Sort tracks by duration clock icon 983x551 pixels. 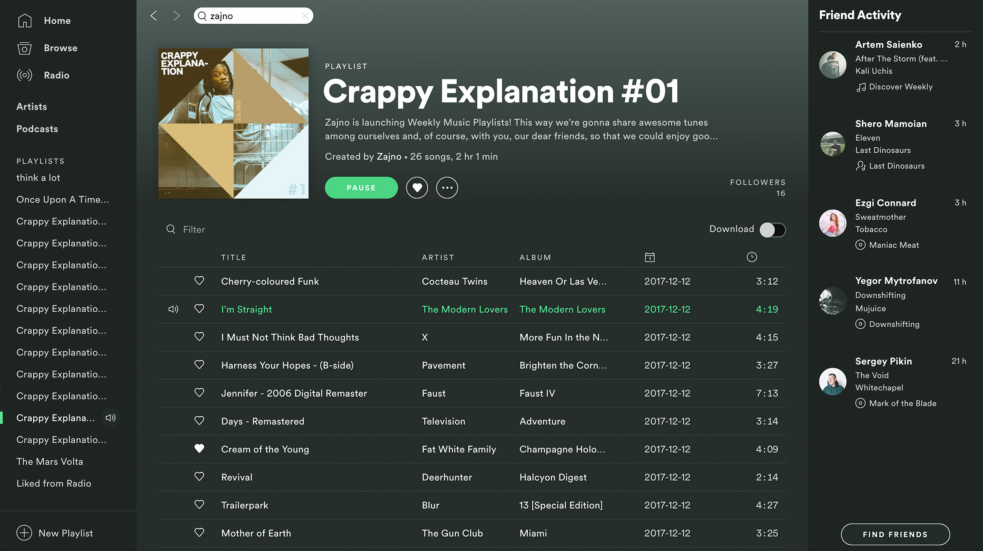[x=751, y=257]
